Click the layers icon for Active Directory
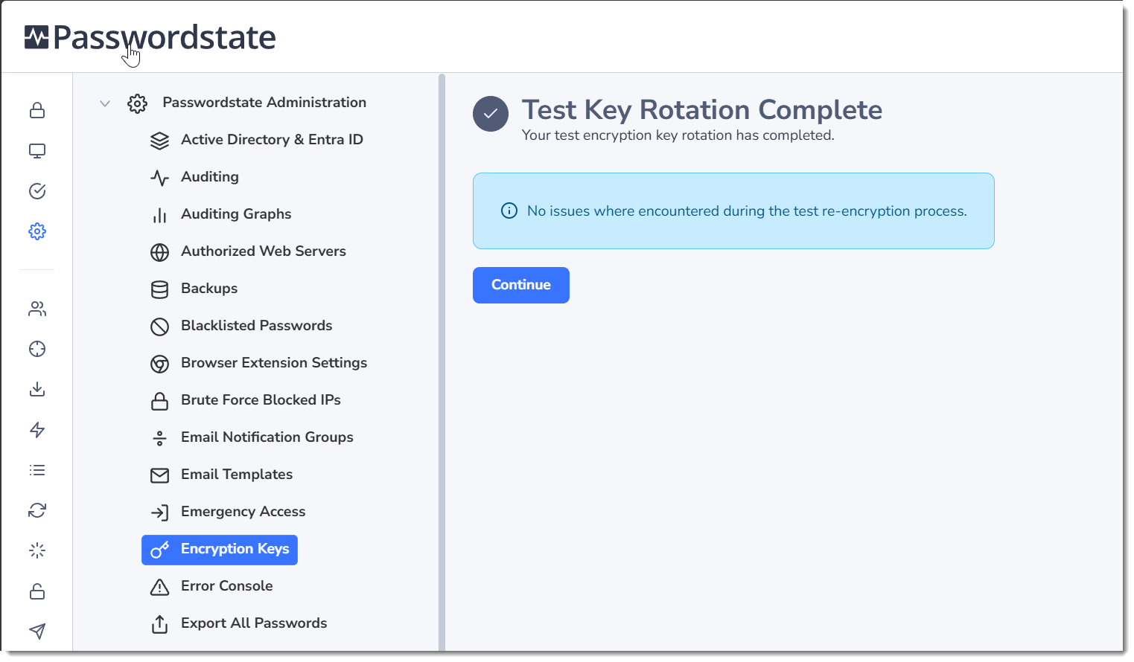The image size is (1134, 662). coord(159,141)
